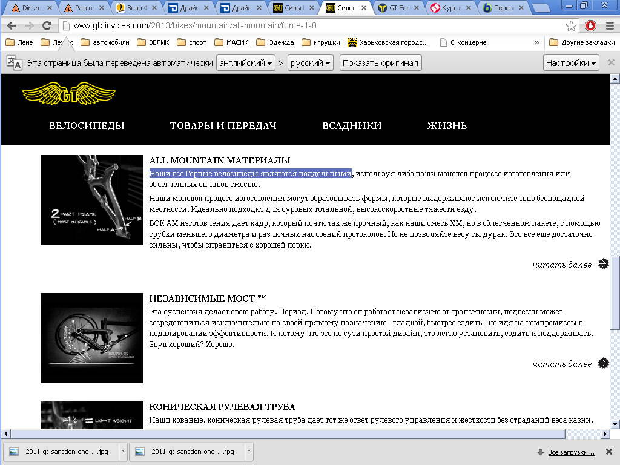Screen dimensions: 620x465
Task: Open the 'автомобили' bookmarks folder
Action: [x=105, y=42]
